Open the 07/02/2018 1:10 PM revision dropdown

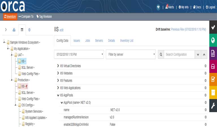(x=79, y=54)
